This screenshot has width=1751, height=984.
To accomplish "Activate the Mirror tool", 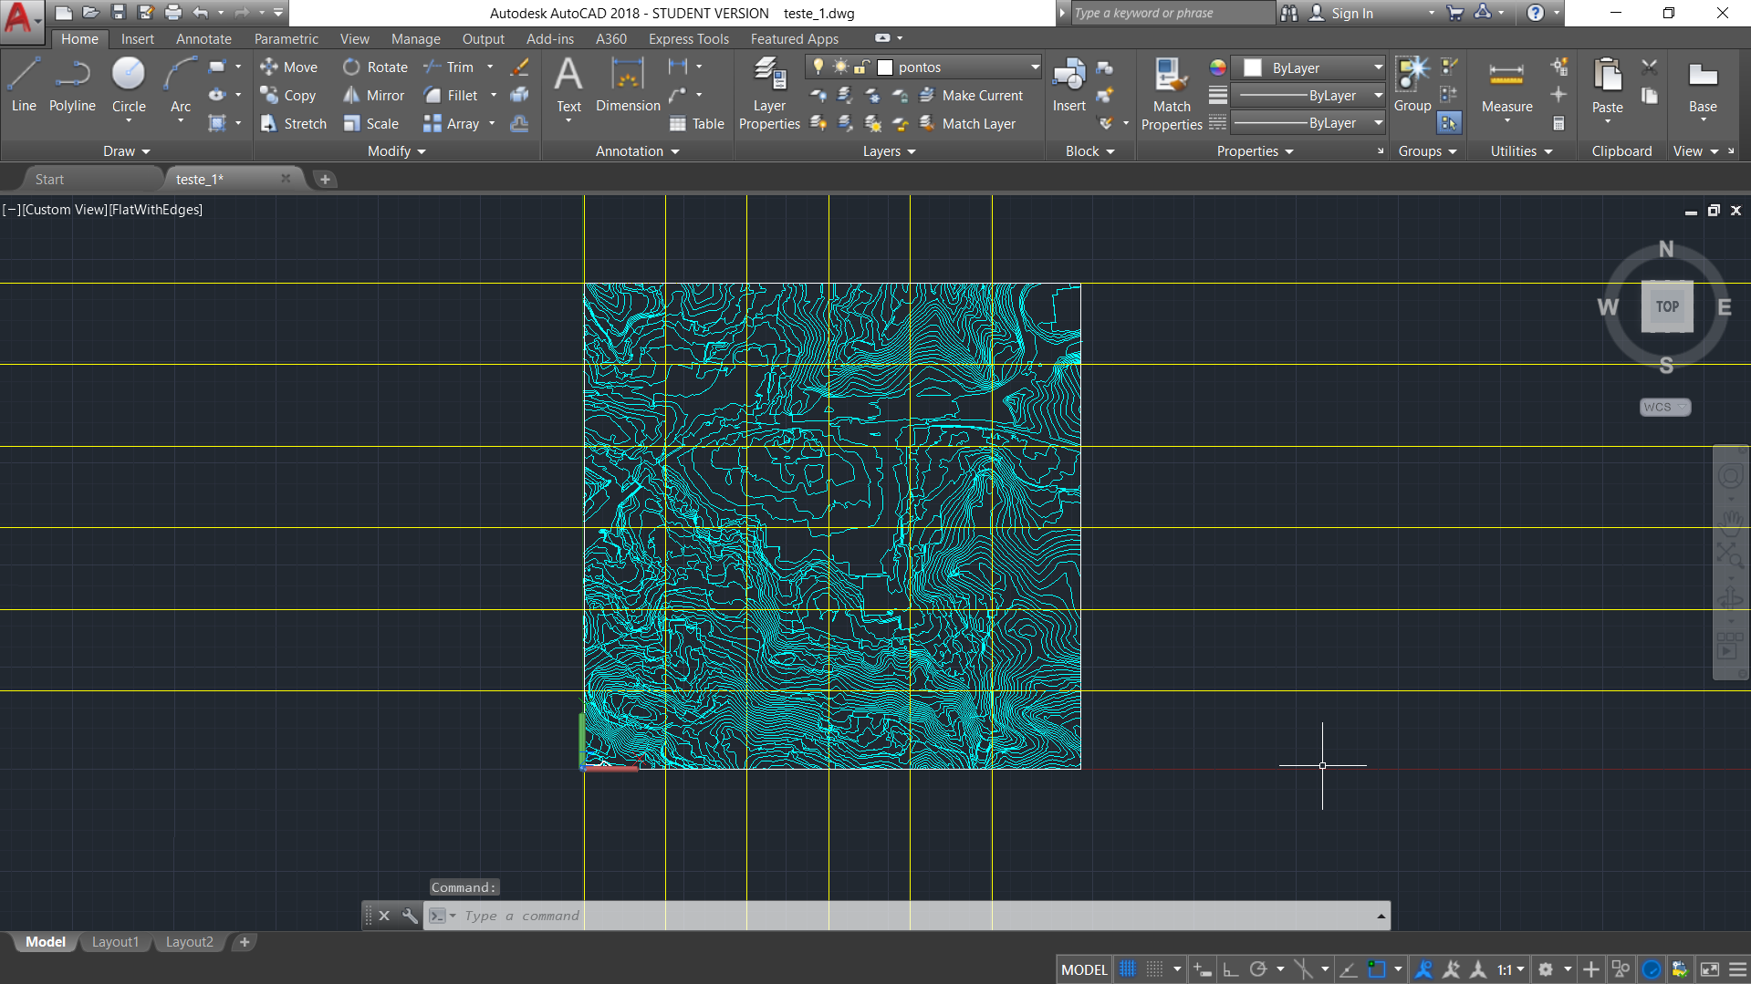I will [374, 96].
